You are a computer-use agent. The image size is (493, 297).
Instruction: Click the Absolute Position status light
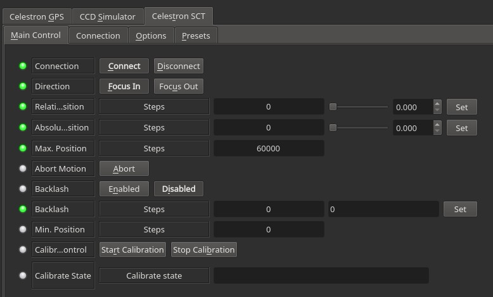click(x=23, y=127)
